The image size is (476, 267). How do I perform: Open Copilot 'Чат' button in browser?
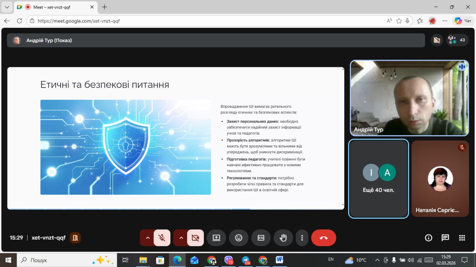[x=463, y=21]
